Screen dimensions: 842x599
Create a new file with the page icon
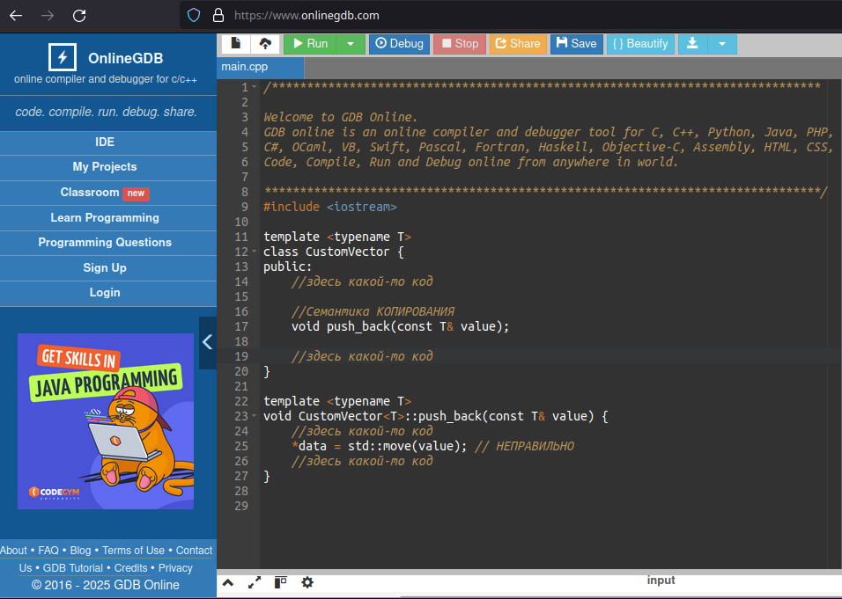[236, 44]
